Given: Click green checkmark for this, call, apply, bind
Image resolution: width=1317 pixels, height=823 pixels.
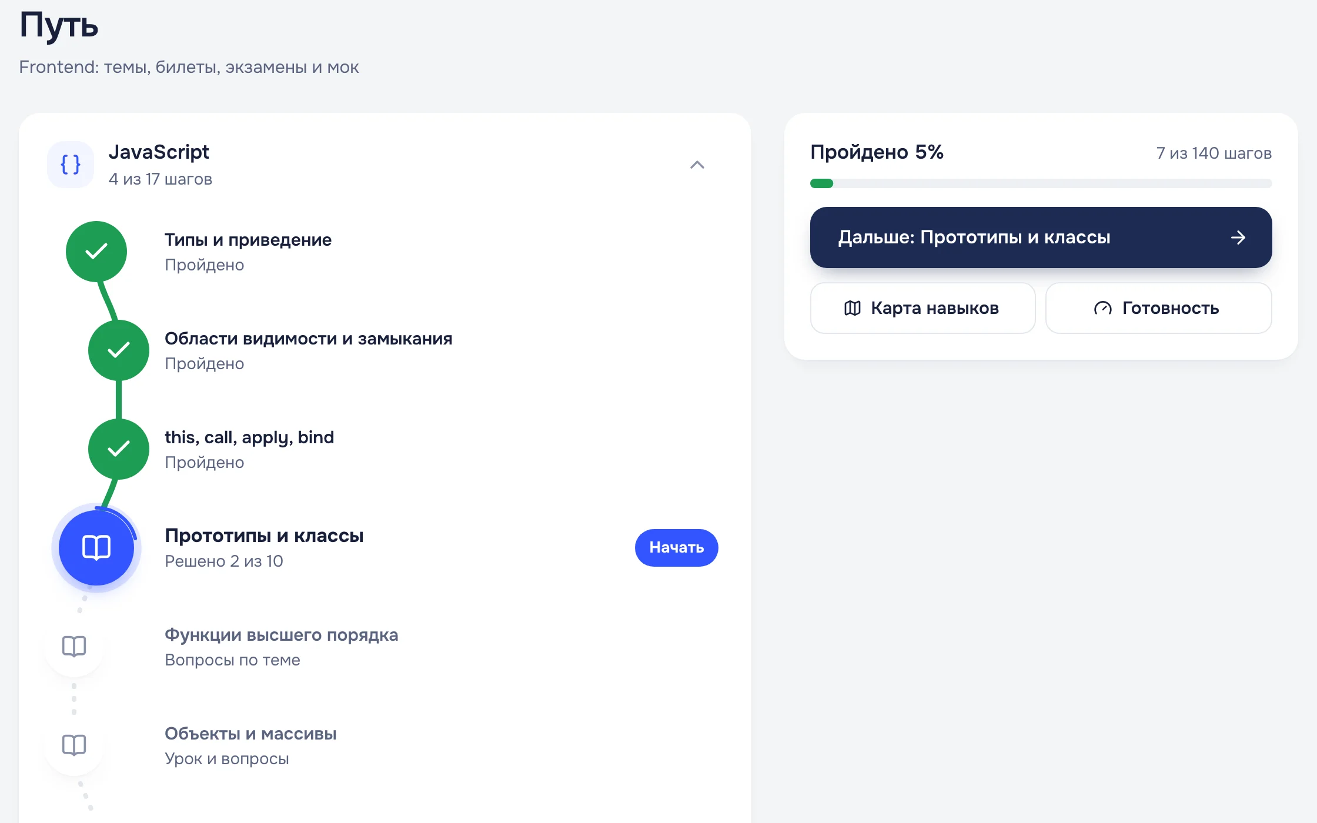Looking at the screenshot, I should click(x=119, y=449).
